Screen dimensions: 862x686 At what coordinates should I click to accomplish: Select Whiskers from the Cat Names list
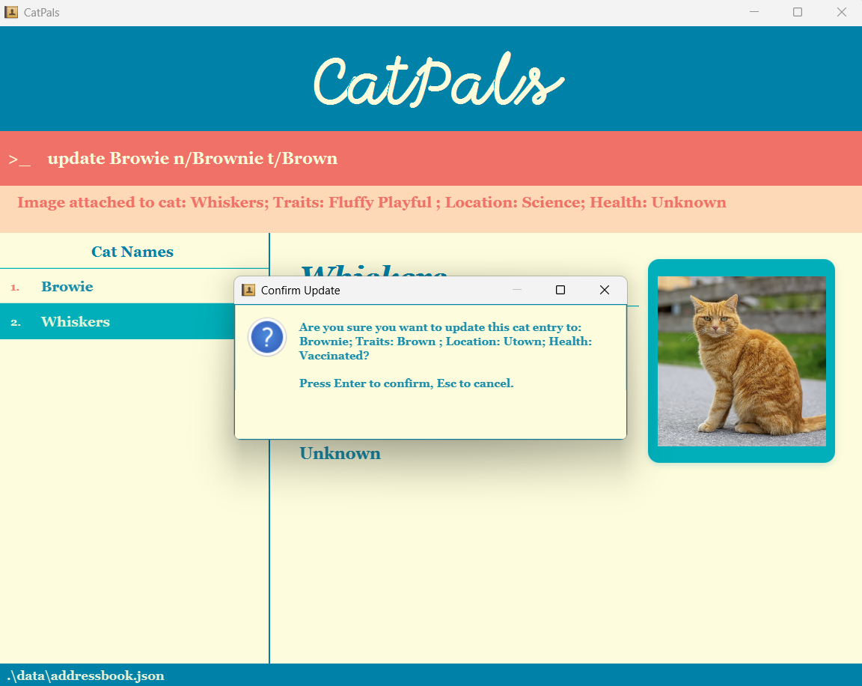pyautogui.click(x=76, y=321)
